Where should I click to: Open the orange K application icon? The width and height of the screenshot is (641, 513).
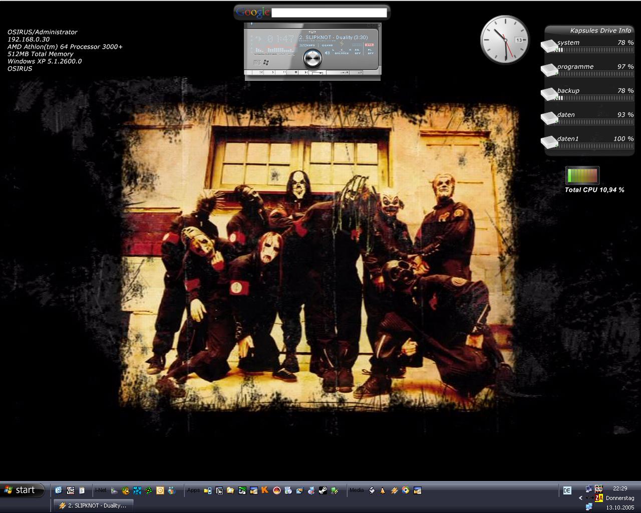[265, 490]
